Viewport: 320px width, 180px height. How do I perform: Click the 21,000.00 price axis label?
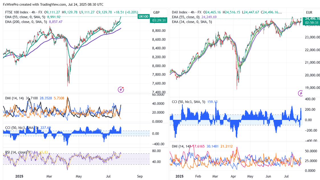[312, 63]
